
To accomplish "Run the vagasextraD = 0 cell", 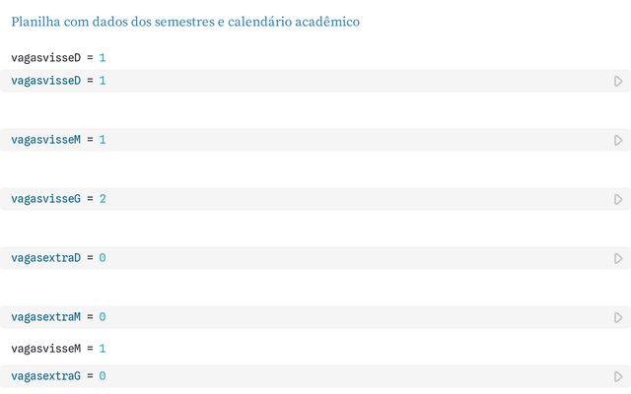I will click(x=618, y=258).
